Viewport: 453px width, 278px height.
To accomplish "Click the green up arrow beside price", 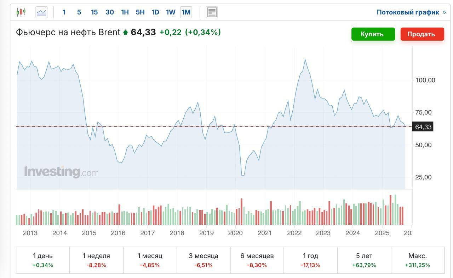I will [x=125, y=32].
